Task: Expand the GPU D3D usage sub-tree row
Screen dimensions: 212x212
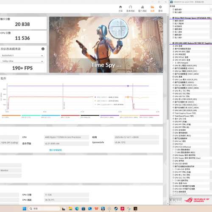Action: click(x=173, y=169)
